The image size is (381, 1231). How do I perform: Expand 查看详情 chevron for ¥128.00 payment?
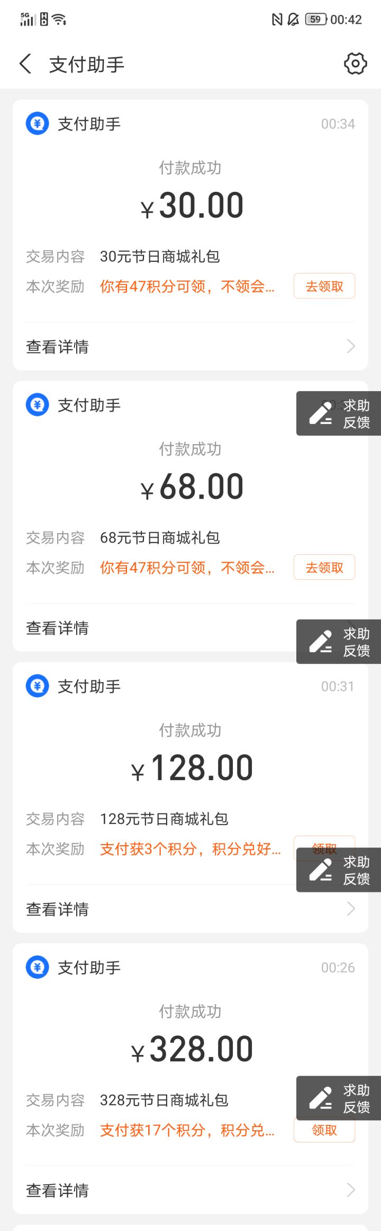coord(350,909)
